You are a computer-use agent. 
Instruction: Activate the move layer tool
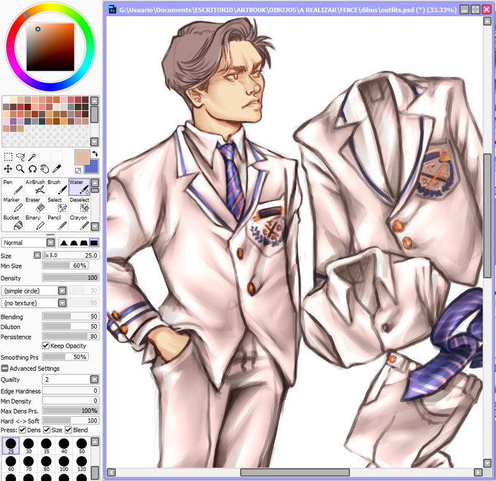8,169
